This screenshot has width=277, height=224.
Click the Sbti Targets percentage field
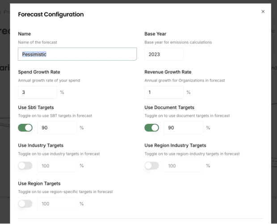(x=57, y=127)
